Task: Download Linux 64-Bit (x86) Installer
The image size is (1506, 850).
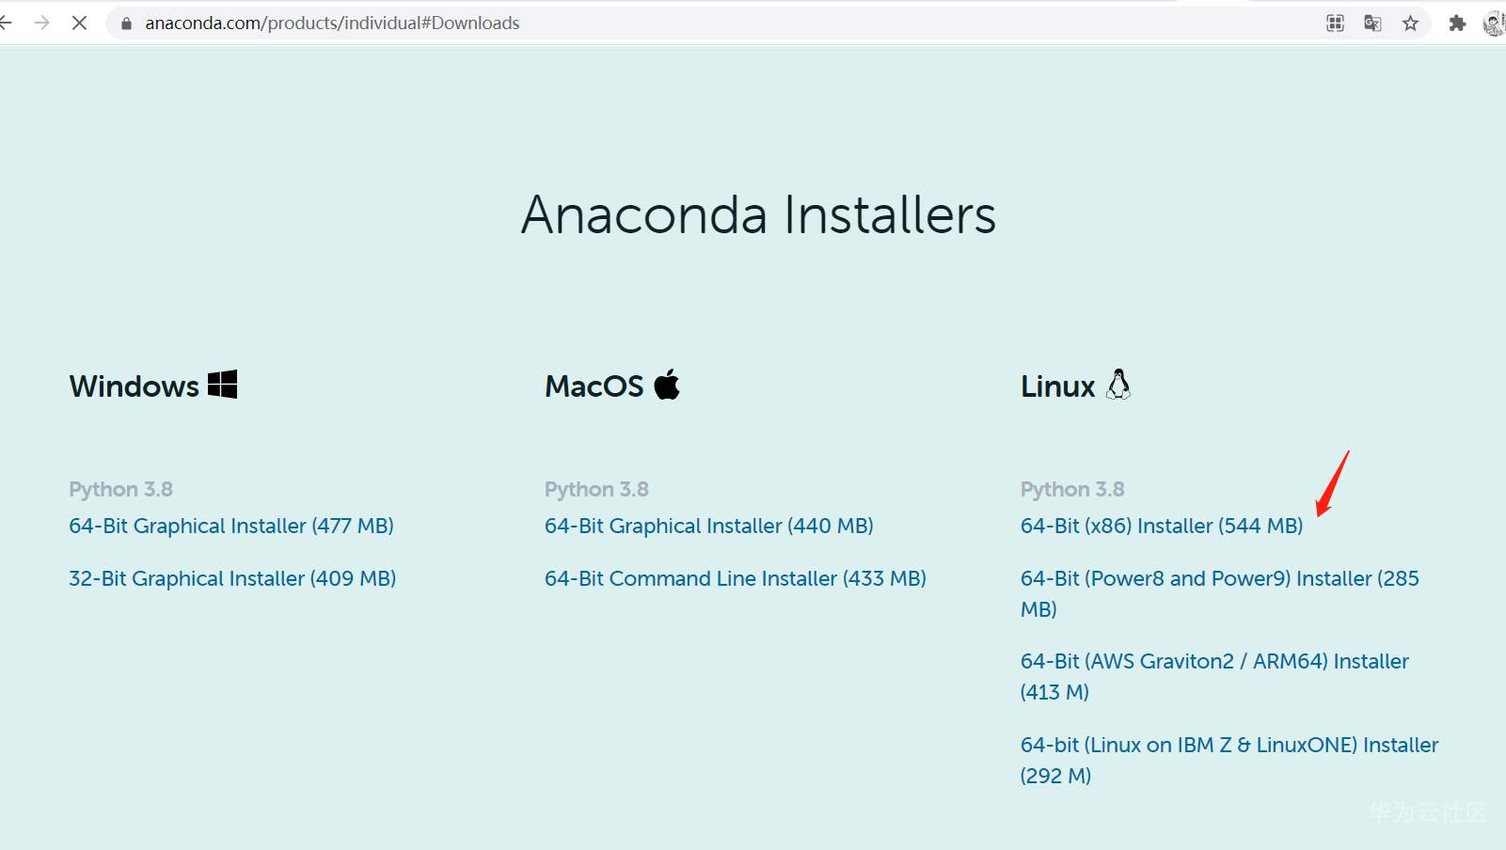Action: 1162,526
